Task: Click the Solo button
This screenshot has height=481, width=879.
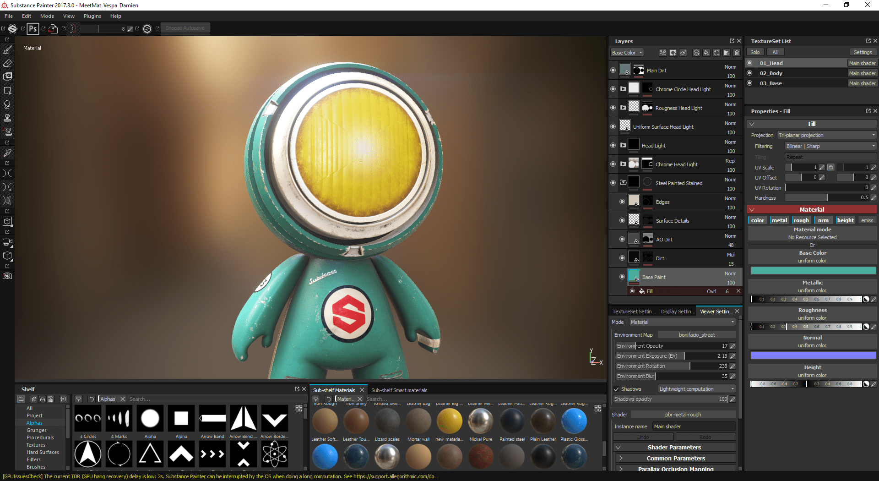Action: (755, 52)
